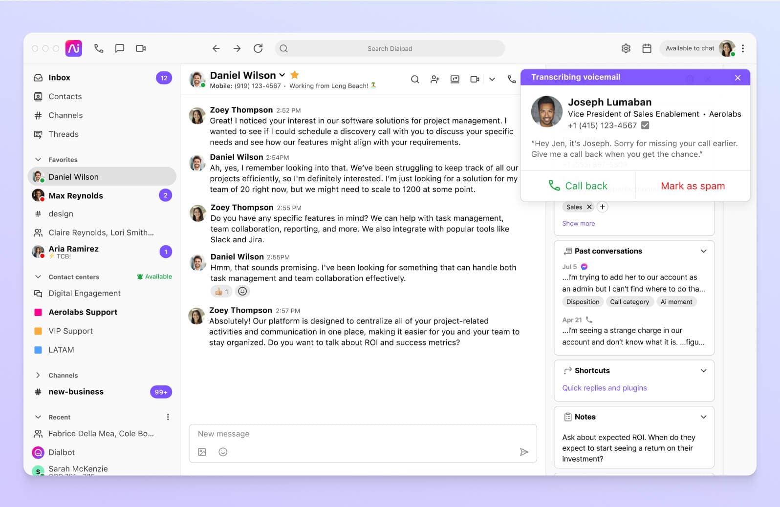
Task: Open Quick replies and plugins link
Action: click(604, 388)
